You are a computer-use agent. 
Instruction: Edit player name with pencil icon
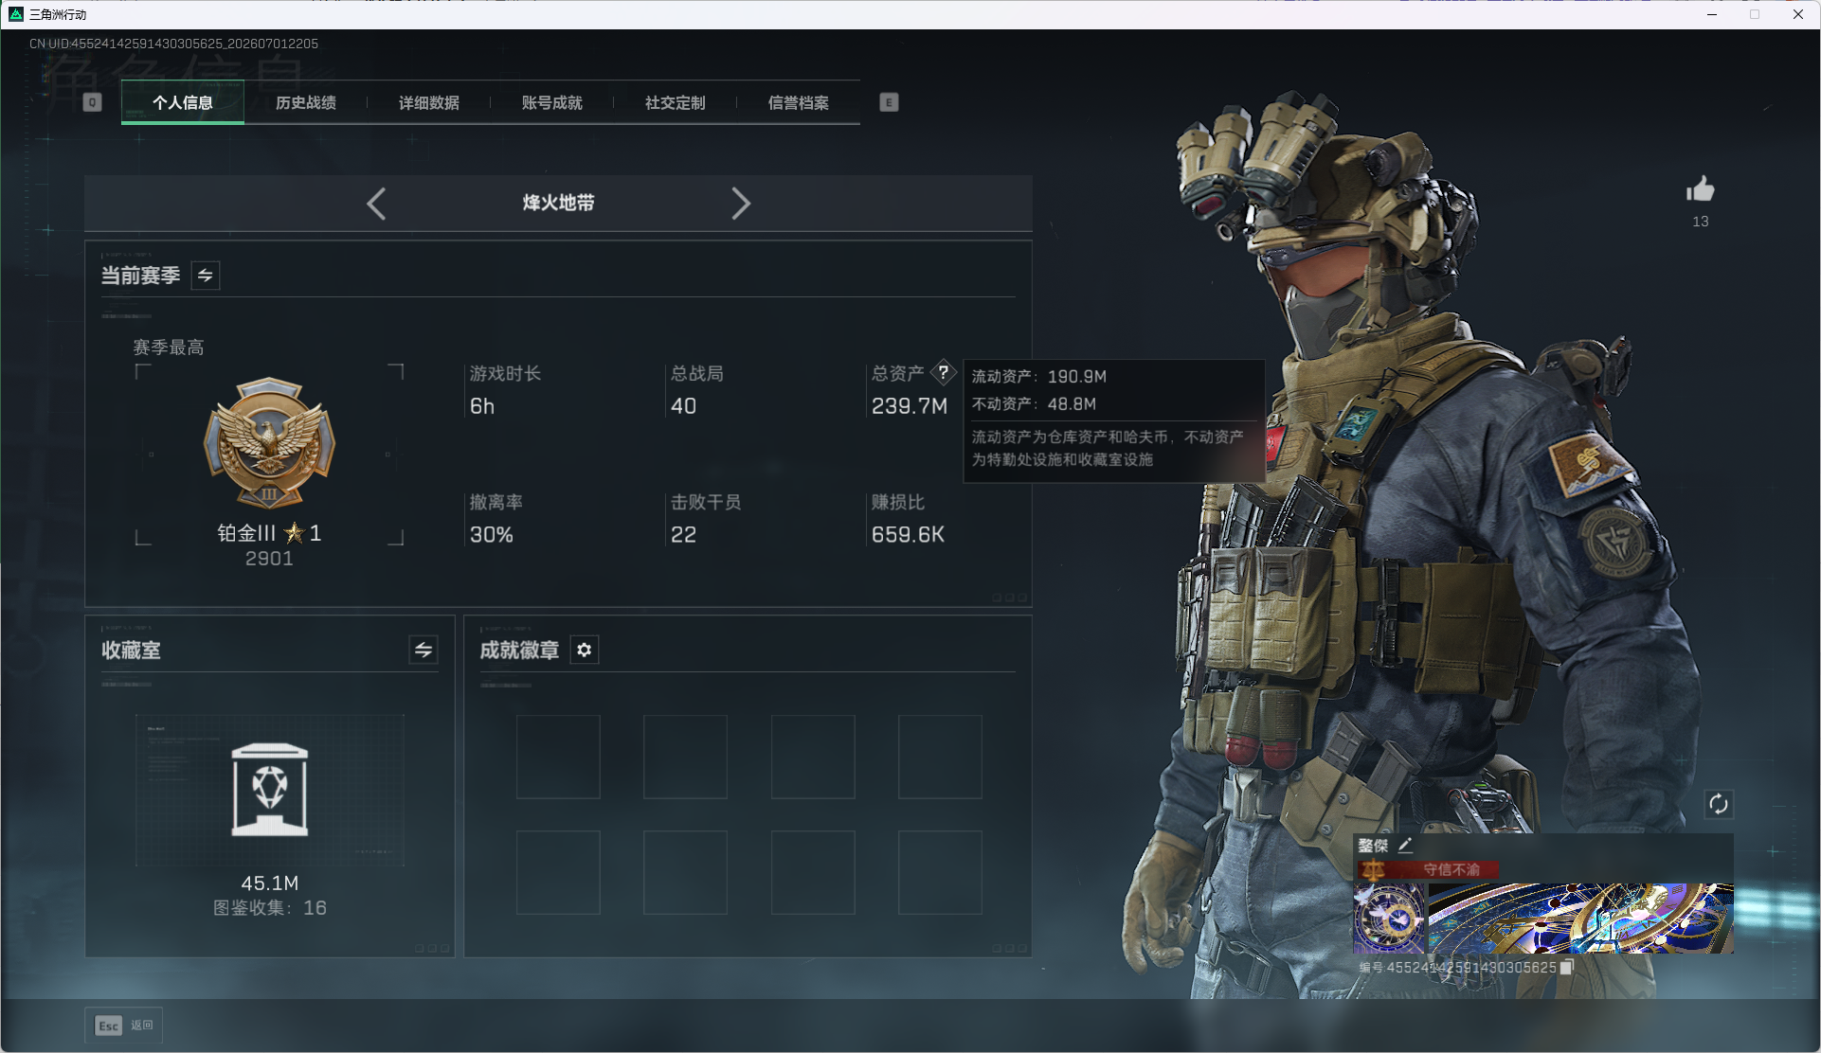tap(1405, 845)
